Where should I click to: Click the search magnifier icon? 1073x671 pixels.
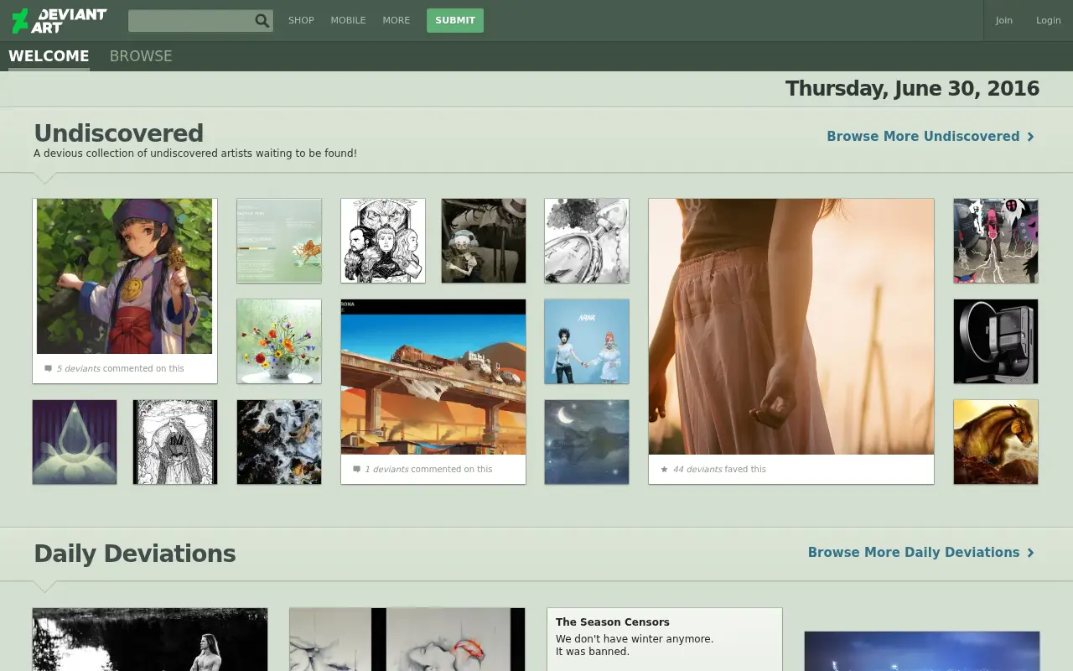262,21
